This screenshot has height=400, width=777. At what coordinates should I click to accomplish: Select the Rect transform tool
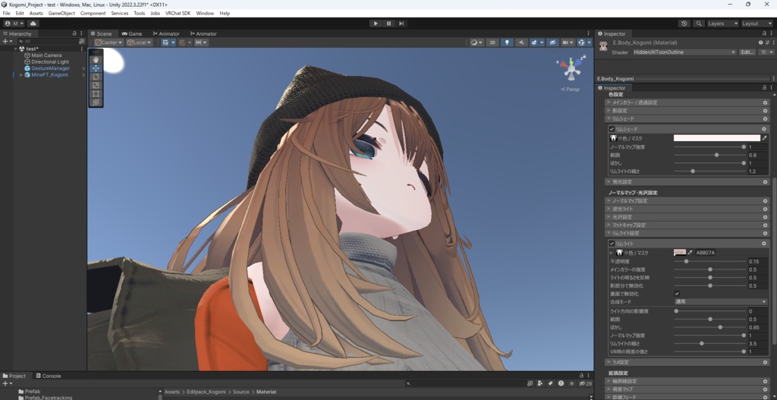[96, 93]
